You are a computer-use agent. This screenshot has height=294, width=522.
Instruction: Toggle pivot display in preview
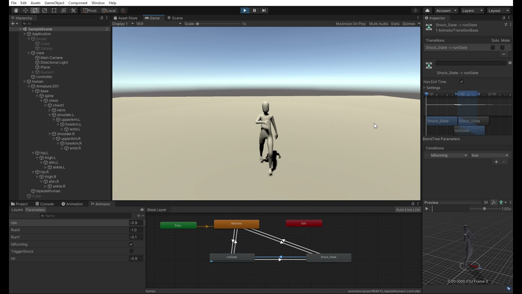click(x=493, y=203)
